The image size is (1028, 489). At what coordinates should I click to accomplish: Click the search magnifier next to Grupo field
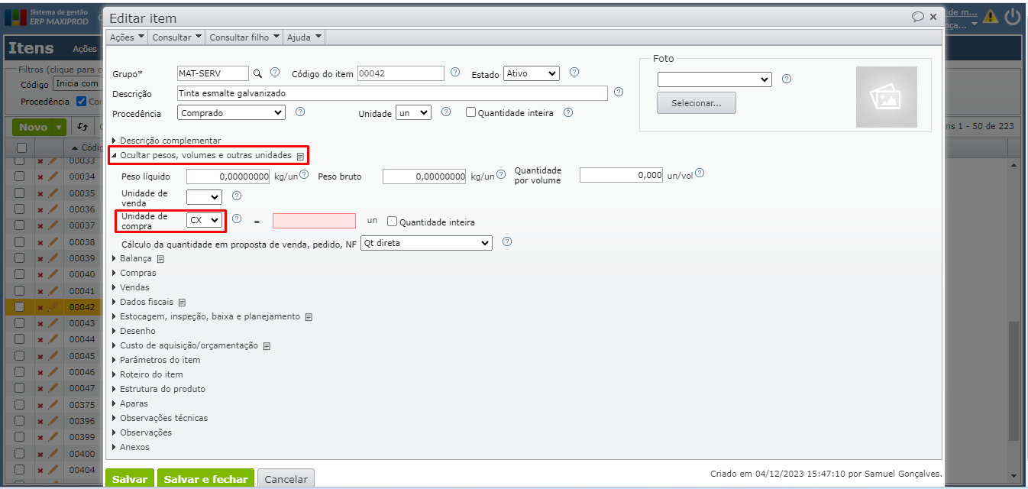(258, 73)
